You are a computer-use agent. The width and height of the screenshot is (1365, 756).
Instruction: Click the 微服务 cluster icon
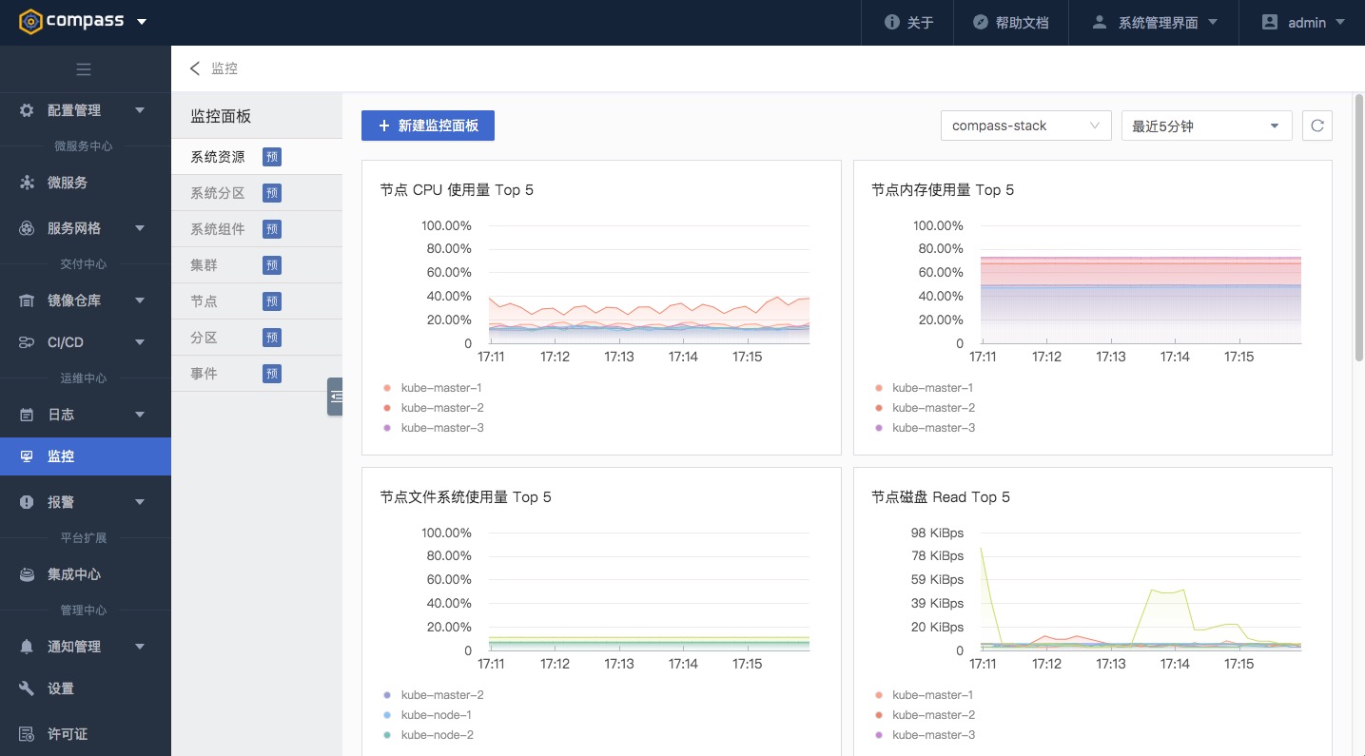point(27,183)
